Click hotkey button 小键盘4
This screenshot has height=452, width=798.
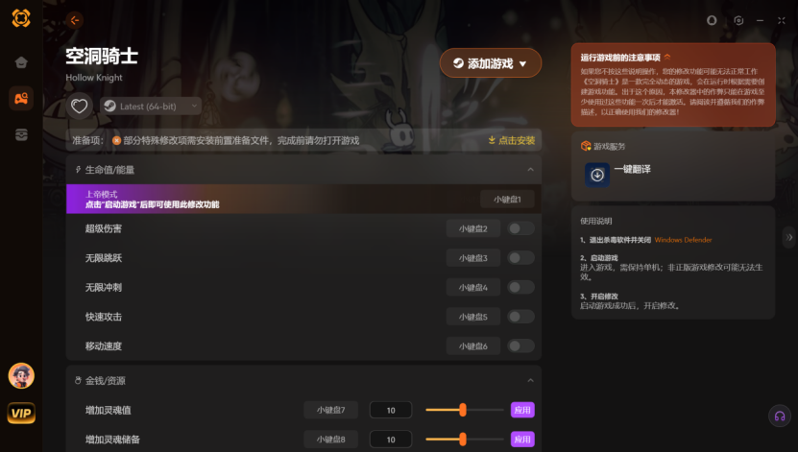(x=473, y=287)
